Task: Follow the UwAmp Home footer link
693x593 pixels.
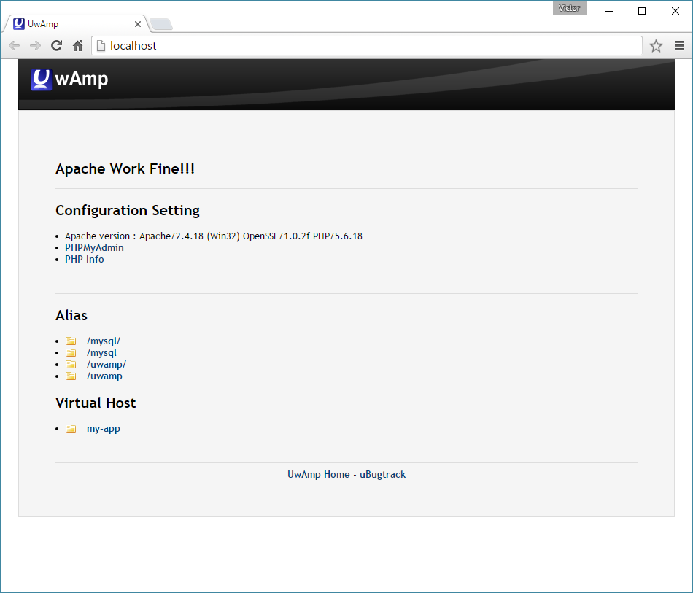Action: [x=318, y=474]
